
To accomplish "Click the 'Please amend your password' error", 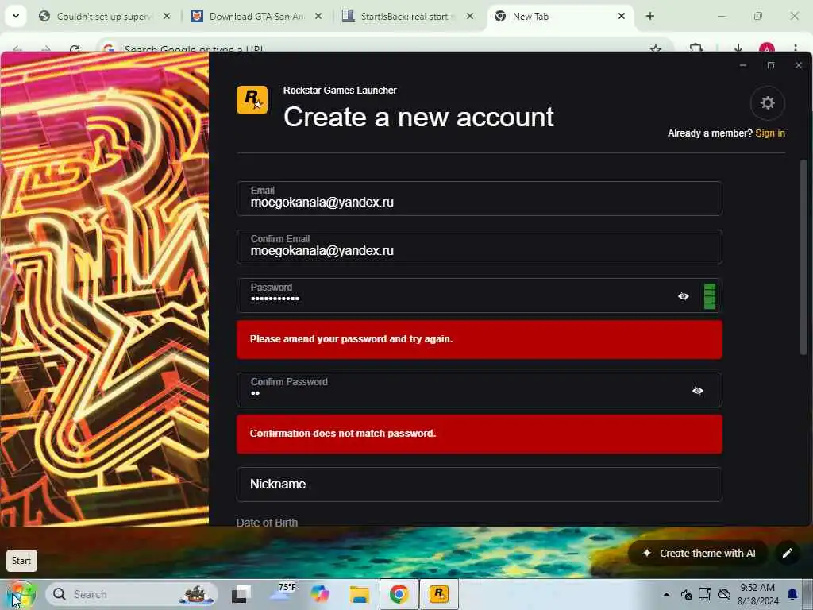I will pos(479,339).
